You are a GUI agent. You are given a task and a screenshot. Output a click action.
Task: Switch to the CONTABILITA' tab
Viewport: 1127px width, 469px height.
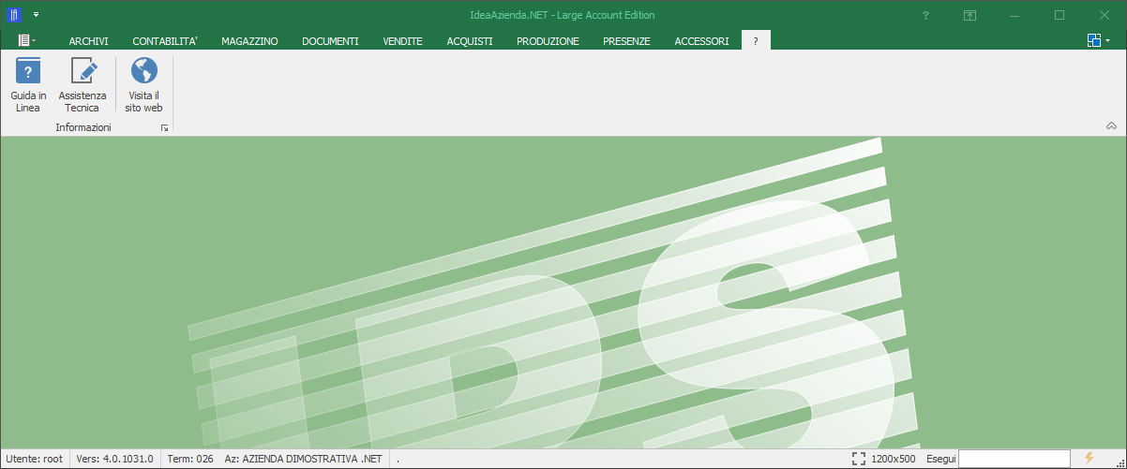(165, 41)
